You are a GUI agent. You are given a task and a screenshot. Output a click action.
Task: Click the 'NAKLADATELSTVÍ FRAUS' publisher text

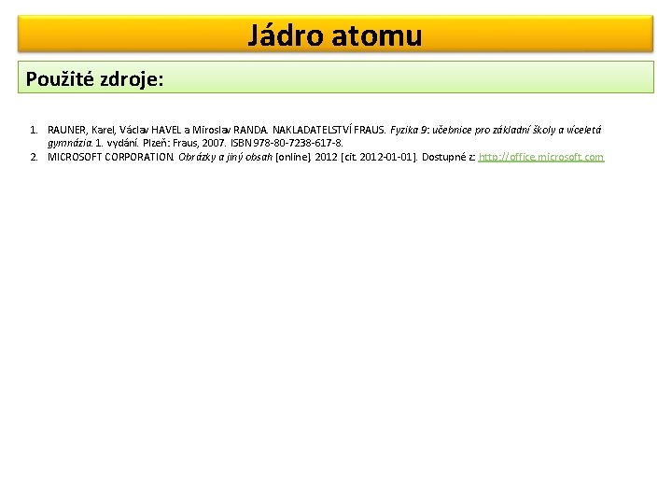point(329,130)
